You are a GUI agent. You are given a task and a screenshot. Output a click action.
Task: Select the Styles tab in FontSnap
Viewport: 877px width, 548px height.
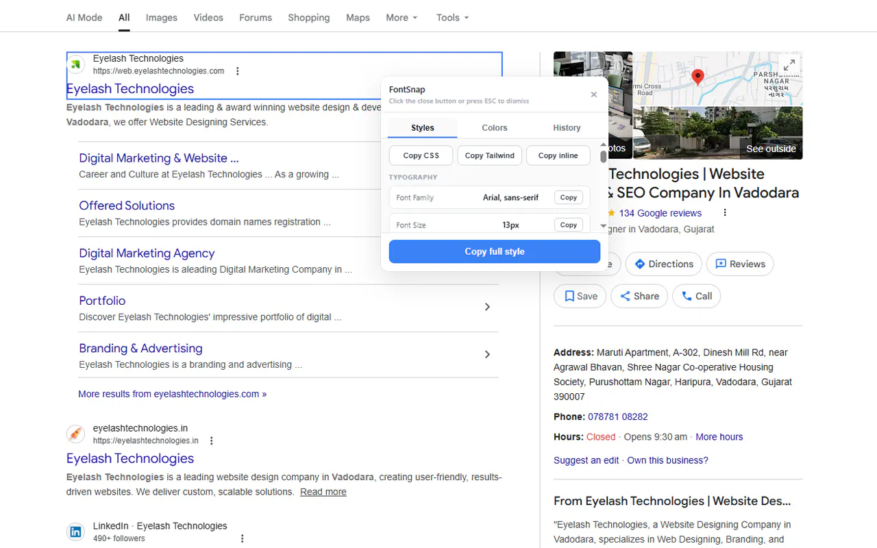pyautogui.click(x=423, y=128)
